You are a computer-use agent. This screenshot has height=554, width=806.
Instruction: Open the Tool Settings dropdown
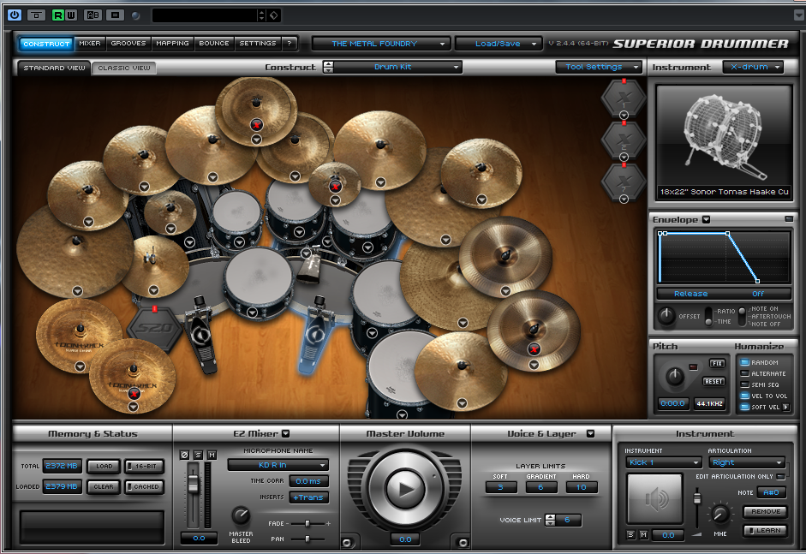coord(599,67)
